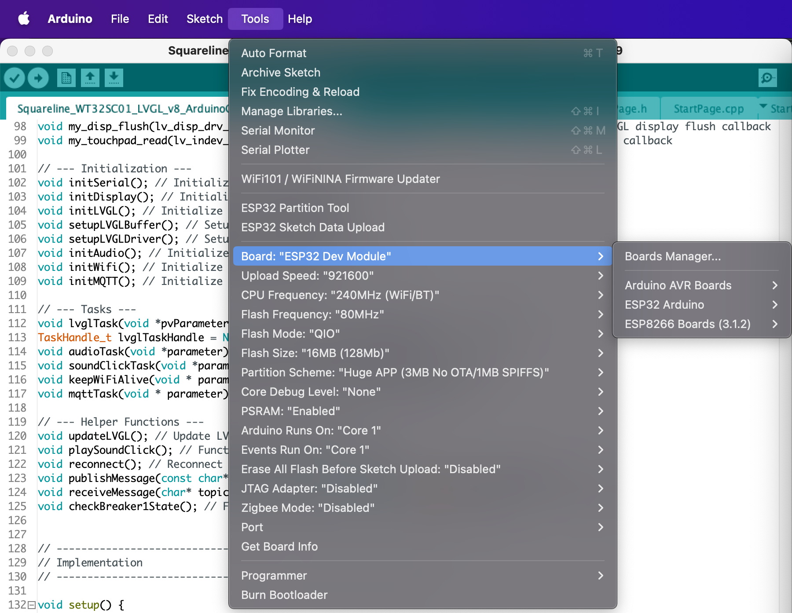This screenshot has height=613, width=792.
Task: Click line number 100 in editor gutter
Action: coord(17,154)
